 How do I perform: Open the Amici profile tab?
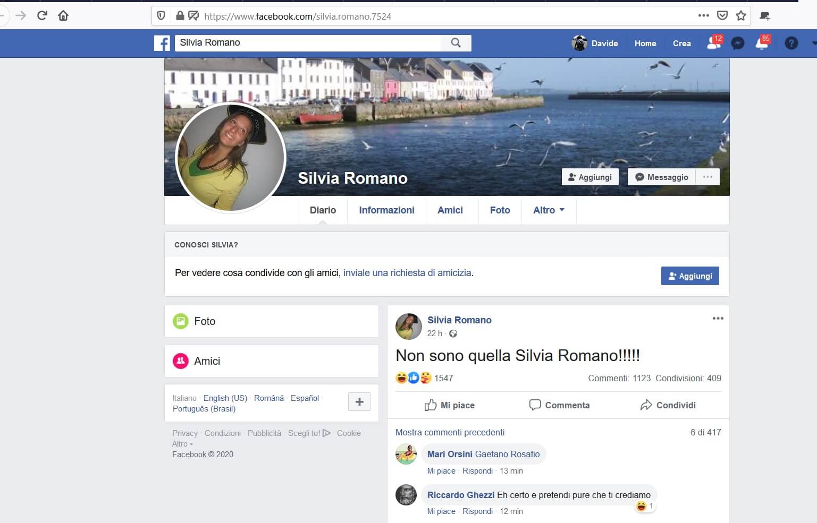(450, 210)
